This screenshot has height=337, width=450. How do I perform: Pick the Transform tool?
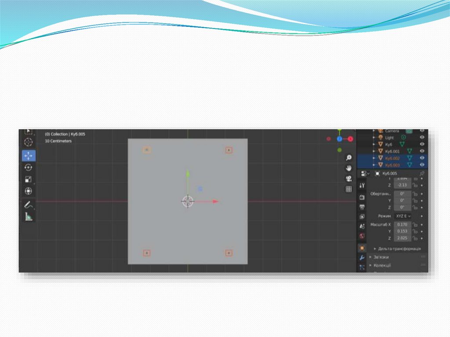click(29, 191)
